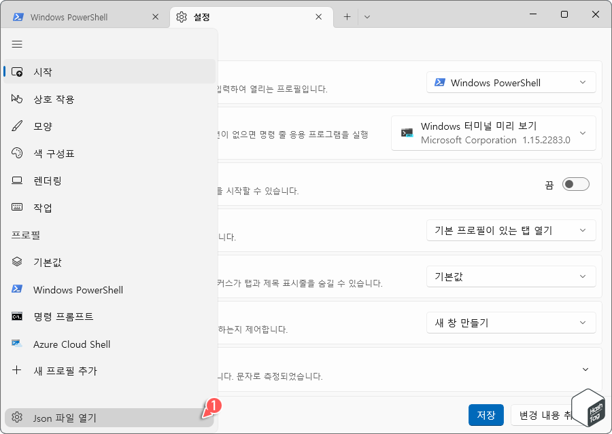
Task: Select the 렌더링 settings page
Action: click(x=109, y=181)
